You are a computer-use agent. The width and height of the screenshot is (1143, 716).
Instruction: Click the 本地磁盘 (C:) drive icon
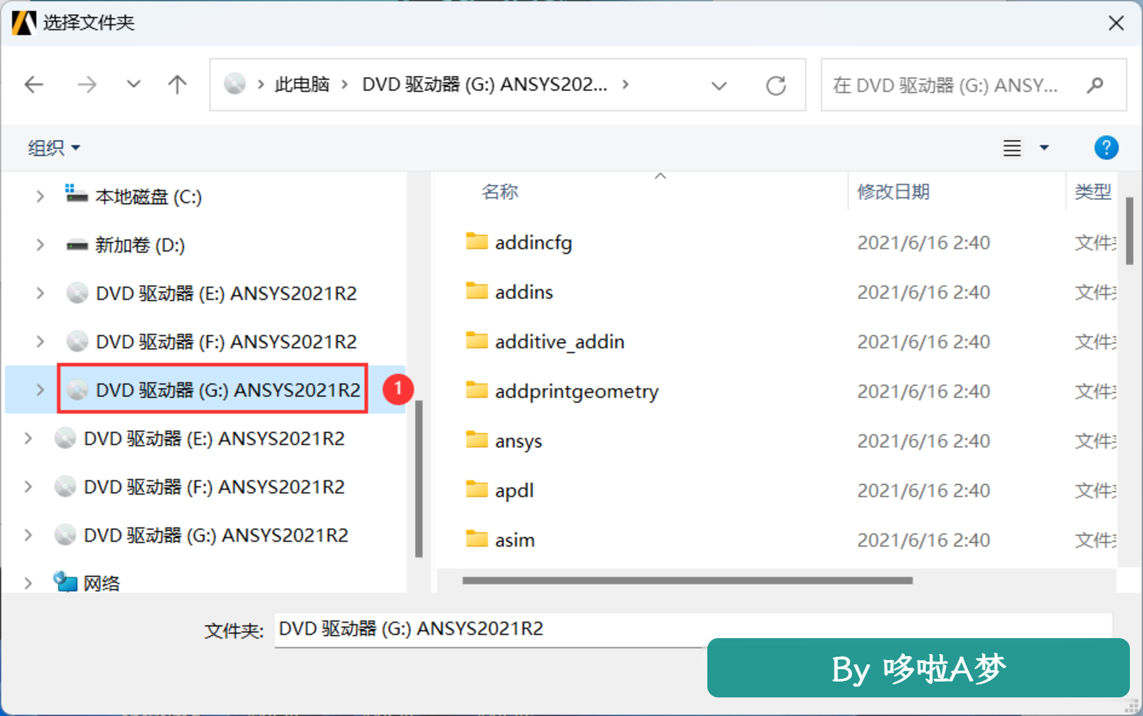(77, 195)
